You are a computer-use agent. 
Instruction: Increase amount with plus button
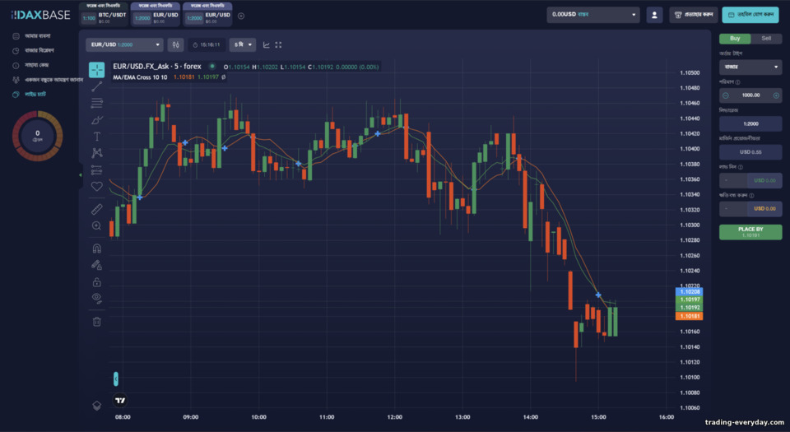pyautogui.click(x=776, y=95)
